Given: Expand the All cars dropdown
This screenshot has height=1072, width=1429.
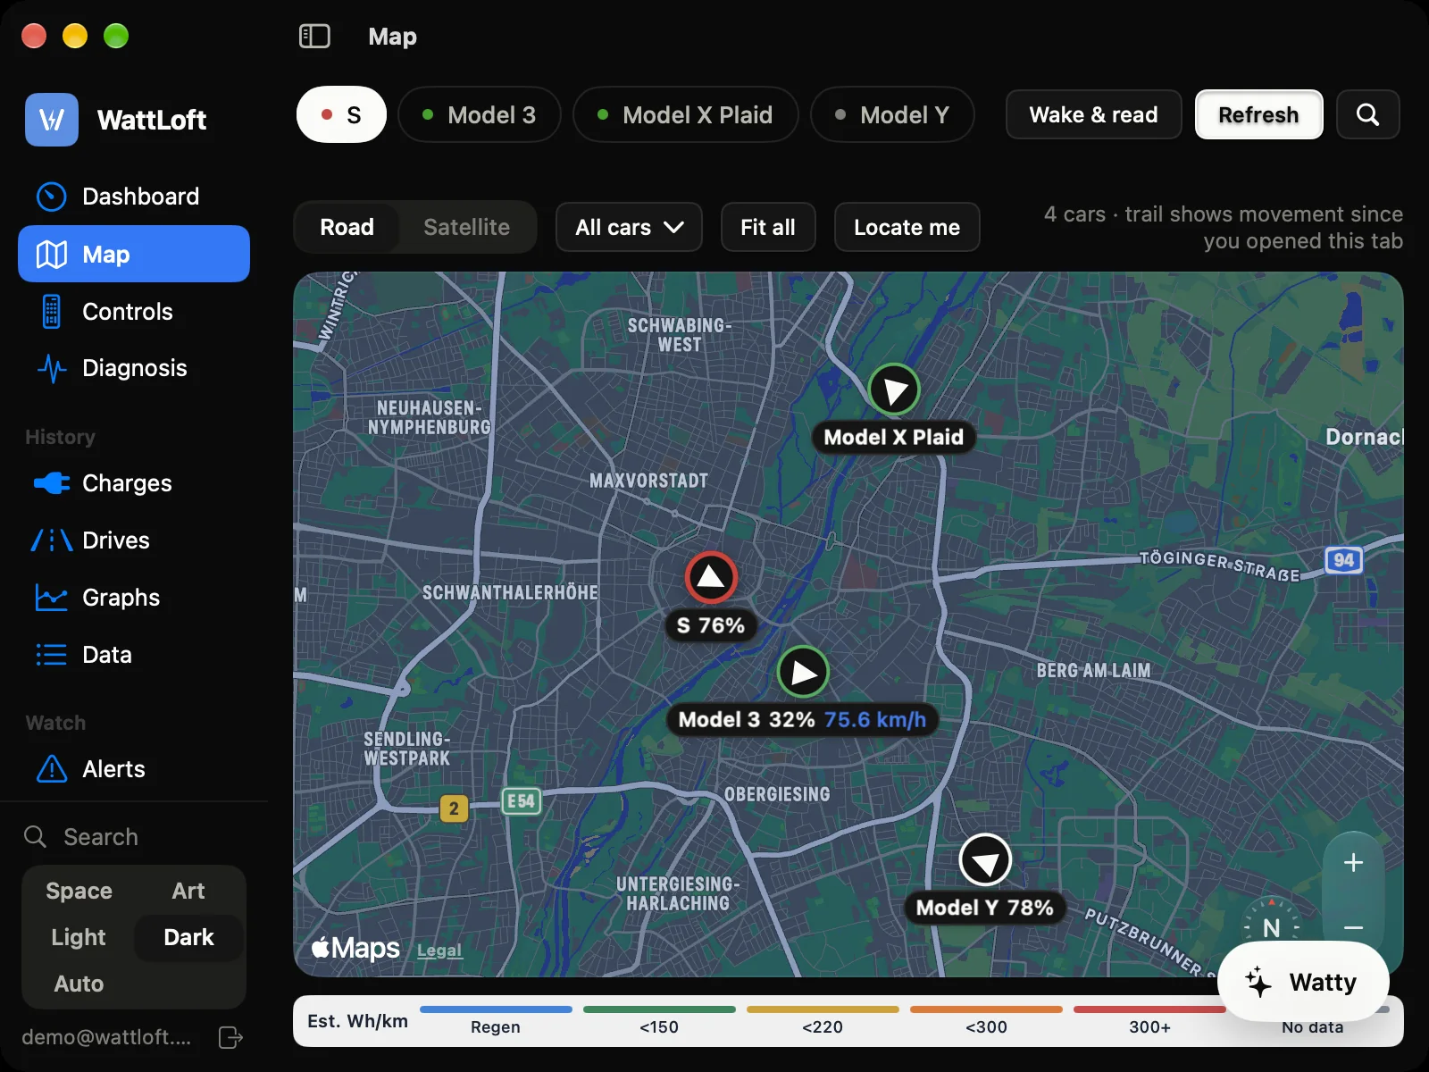Looking at the screenshot, I should (x=629, y=227).
